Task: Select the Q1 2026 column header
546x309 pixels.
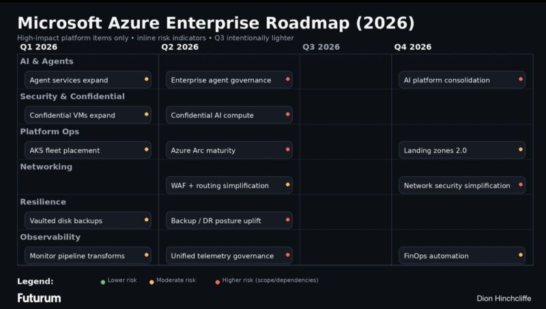Action: [38, 47]
